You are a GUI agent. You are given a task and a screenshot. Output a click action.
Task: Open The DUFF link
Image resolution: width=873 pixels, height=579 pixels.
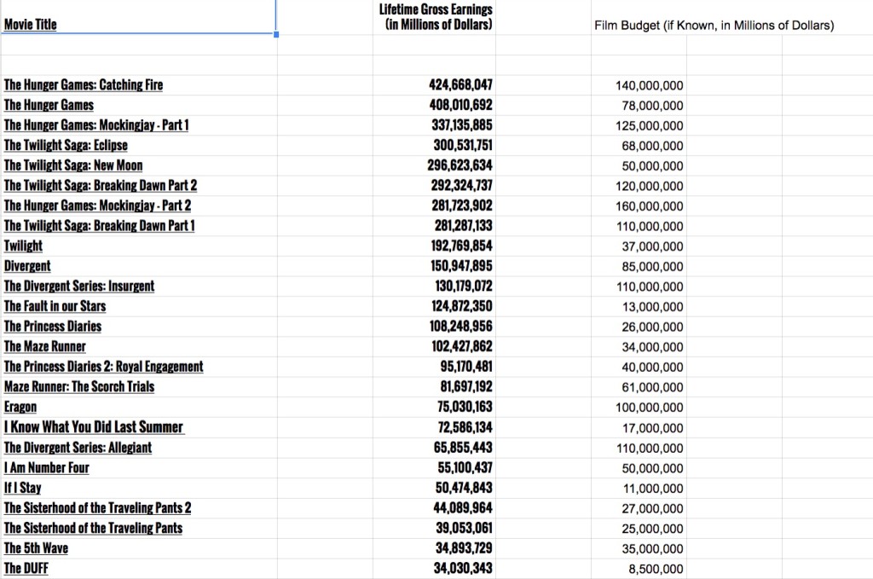[x=26, y=568]
